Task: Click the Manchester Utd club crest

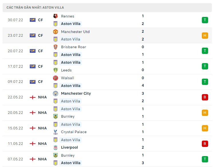Action: click(56, 32)
